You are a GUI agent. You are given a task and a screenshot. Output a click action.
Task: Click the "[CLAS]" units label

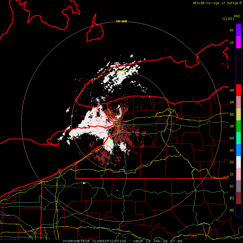(x=228, y=19)
